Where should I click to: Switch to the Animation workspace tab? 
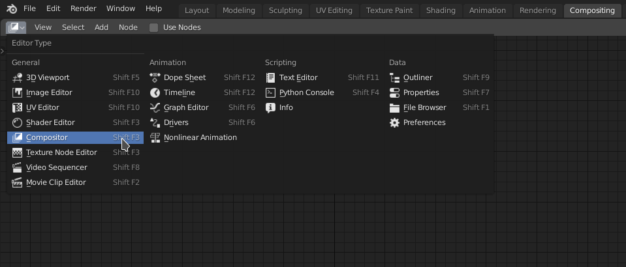[x=488, y=11]
